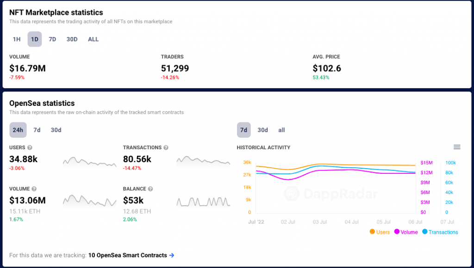
Task: Open the Transactions help tooltip icon
Action: [x=166, y=147]
